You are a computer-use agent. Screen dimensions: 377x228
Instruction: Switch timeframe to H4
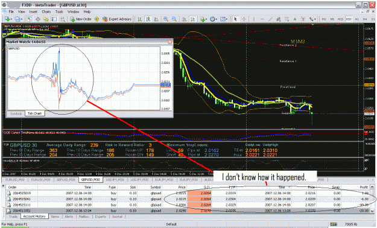click(x=365, y=19)
